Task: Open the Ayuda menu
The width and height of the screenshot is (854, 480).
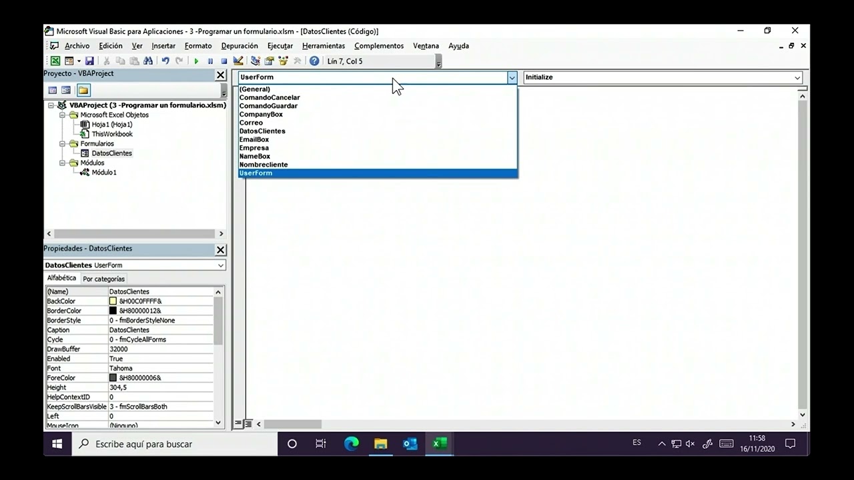Action: [x=458, y=46]
